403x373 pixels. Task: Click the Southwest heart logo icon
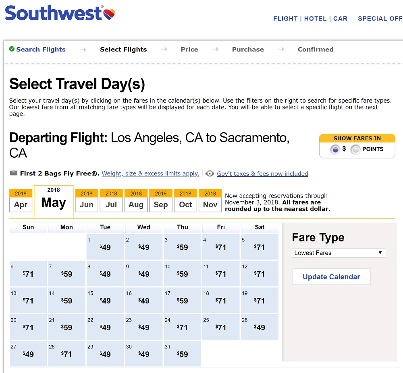click(109, 14)
